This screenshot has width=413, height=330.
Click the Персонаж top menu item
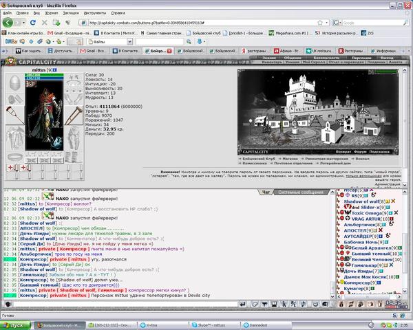361,58
